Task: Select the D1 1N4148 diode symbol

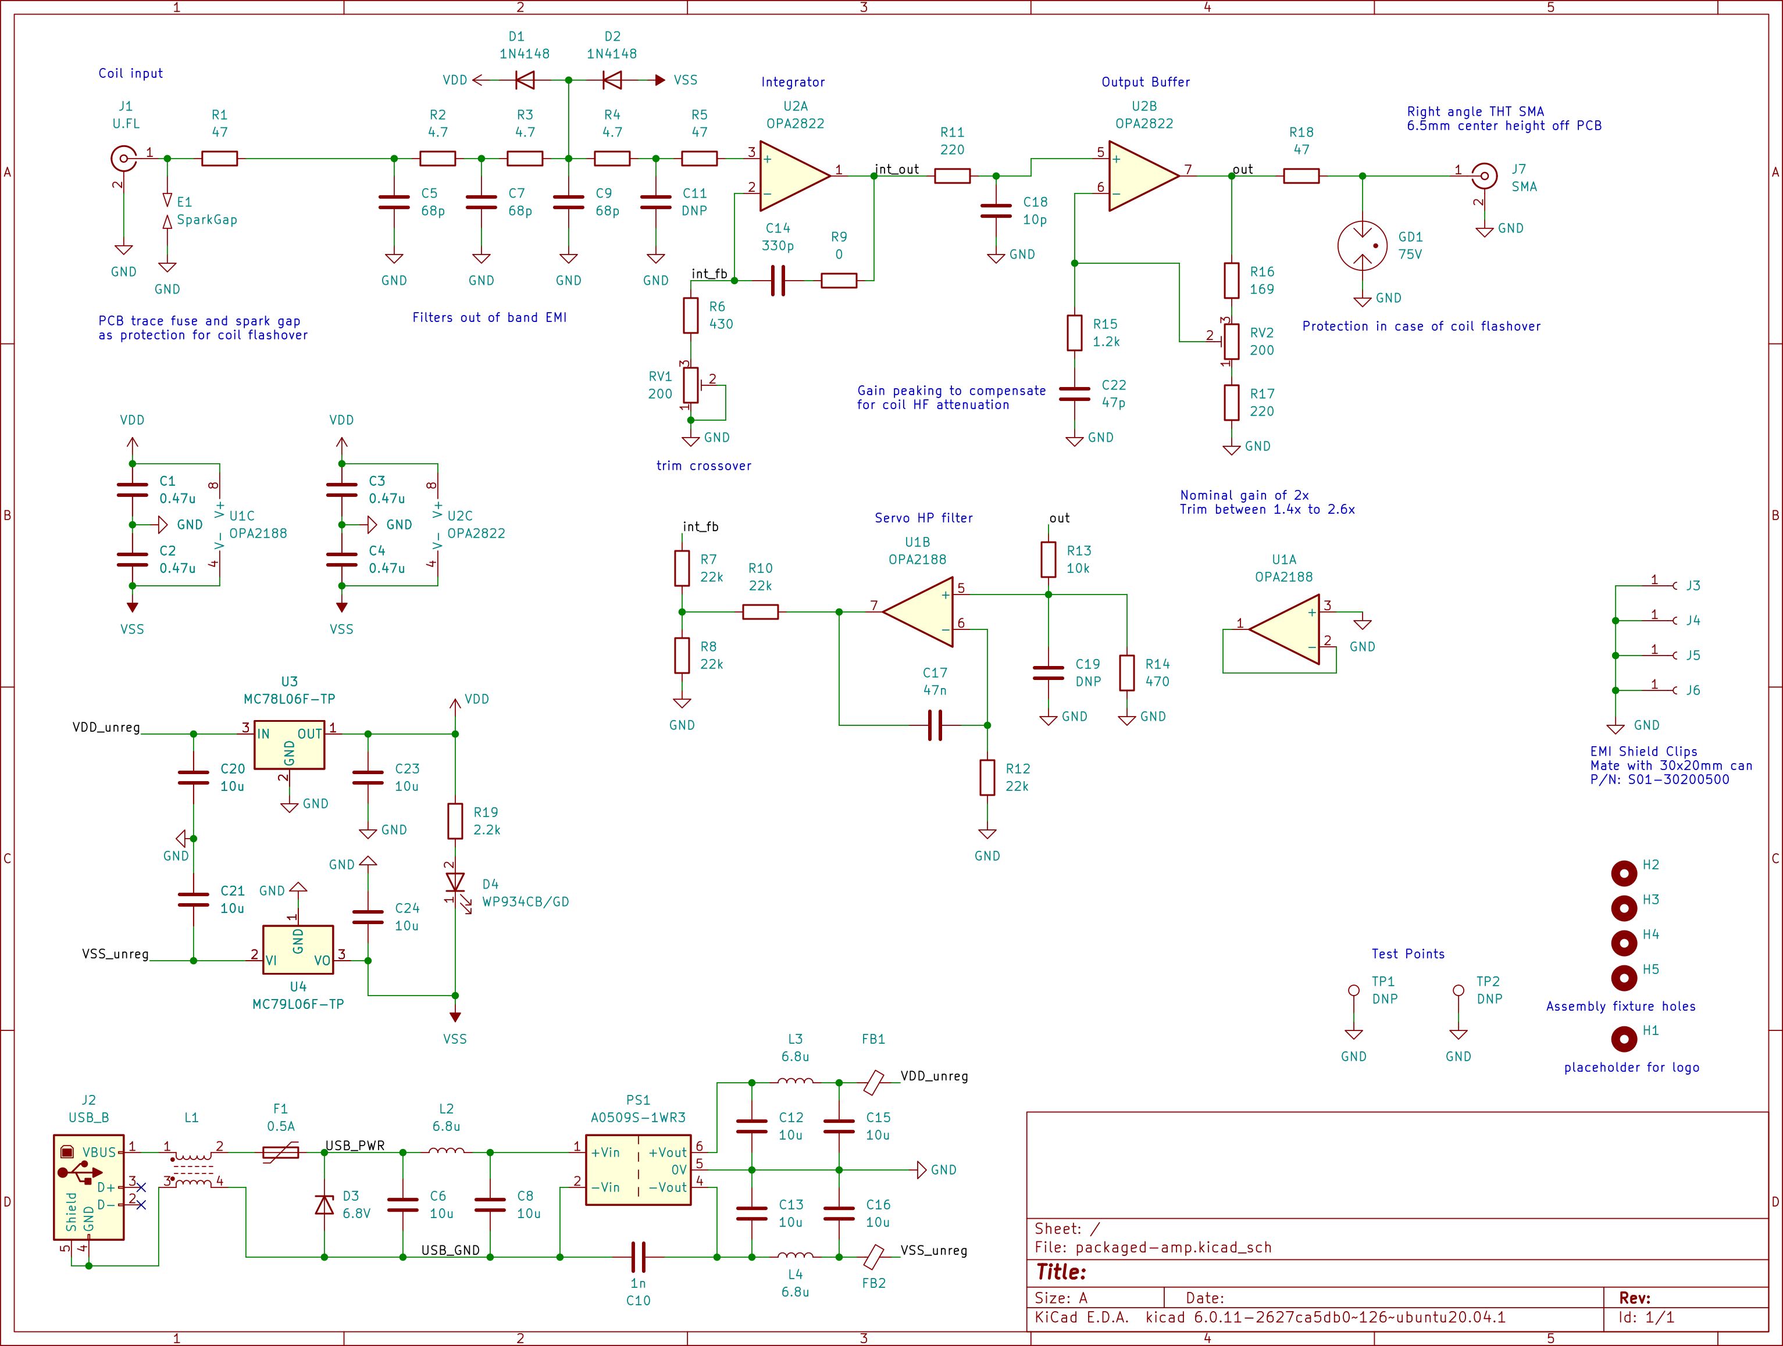Action: [x=525, y=80]
